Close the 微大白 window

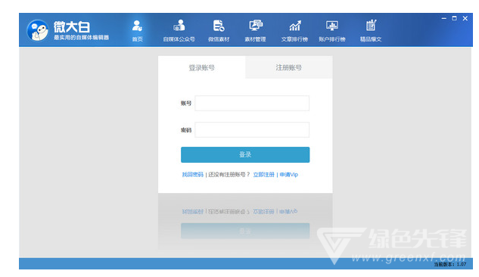tap(465, 18)
